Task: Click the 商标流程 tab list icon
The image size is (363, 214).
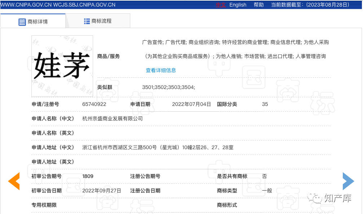Action: point(87,21)
